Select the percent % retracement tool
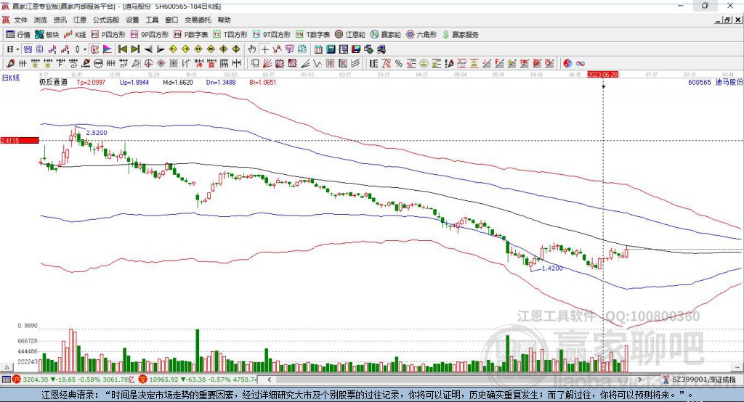The image size is (744, 402). (x=399, y=64)
